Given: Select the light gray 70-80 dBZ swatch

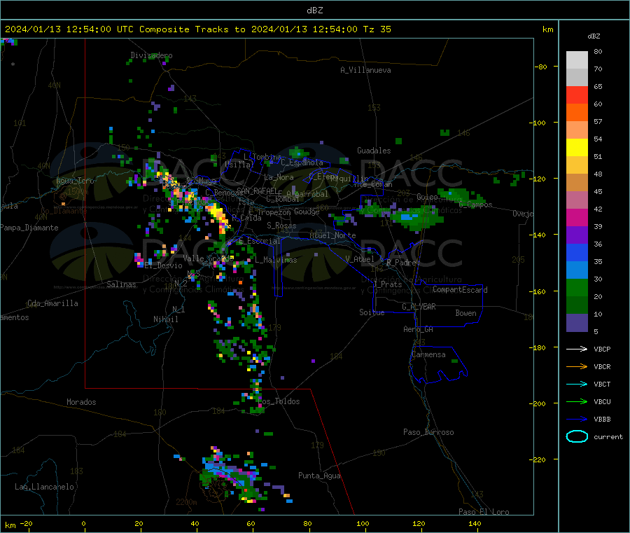Looking at the screenshot, I should point(577,60).
